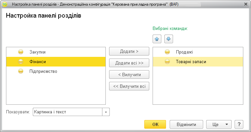The width and height of the screenshot is (251, 132).
Task: Click the move up arrow icon
Action: pyautogui.click(x=157, y=39)
